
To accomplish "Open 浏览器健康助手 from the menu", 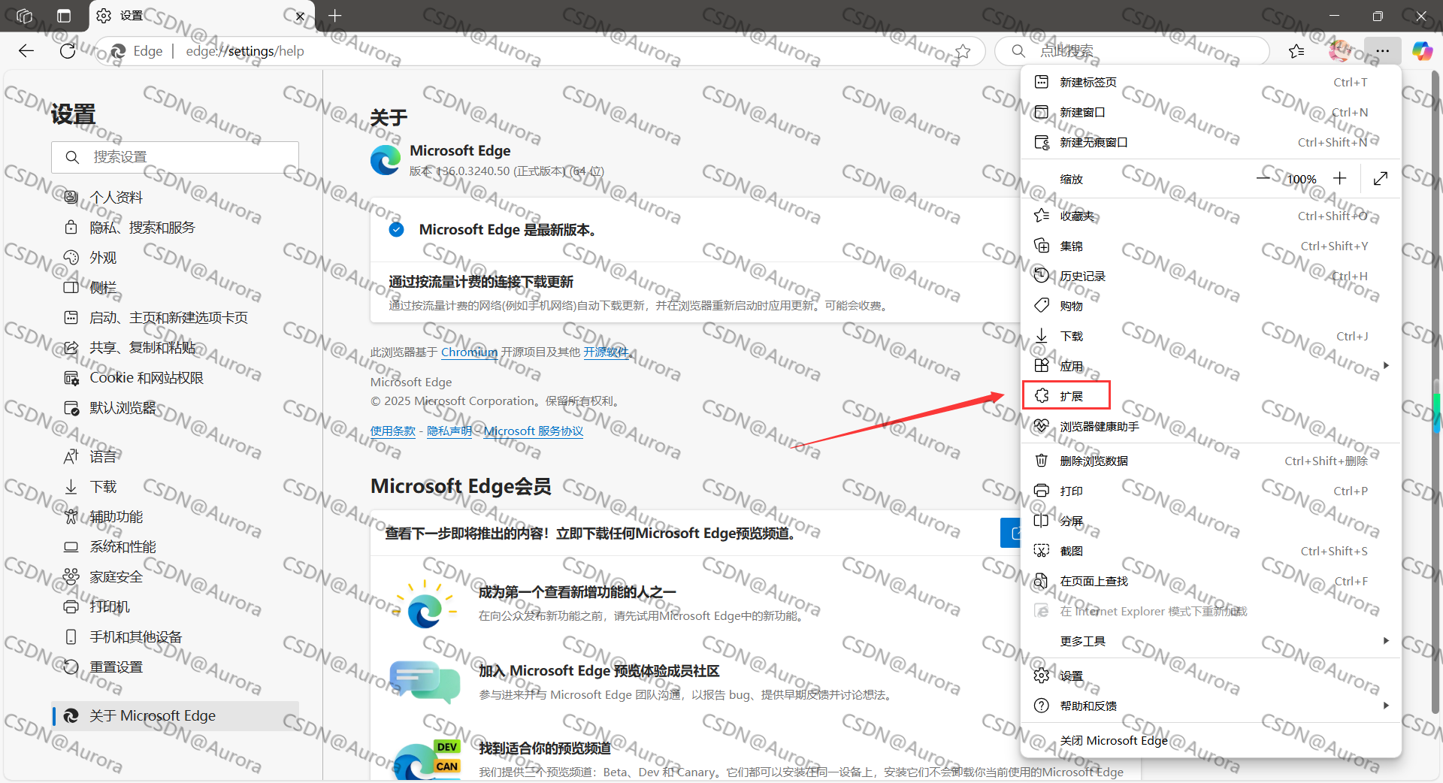I will (x=1211, y=426).
